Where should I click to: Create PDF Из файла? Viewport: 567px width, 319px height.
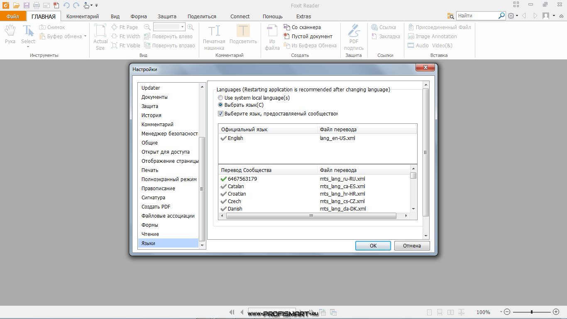(x=272, y=37)
